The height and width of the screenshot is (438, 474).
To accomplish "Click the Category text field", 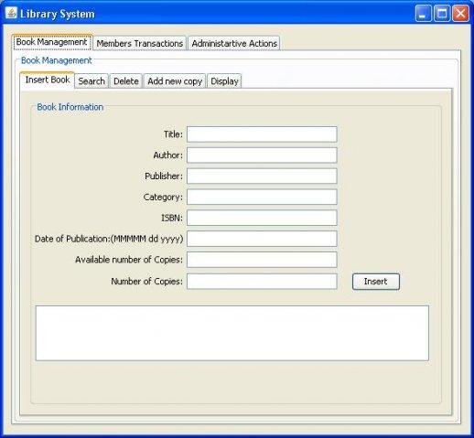I will tap(262, 197).
